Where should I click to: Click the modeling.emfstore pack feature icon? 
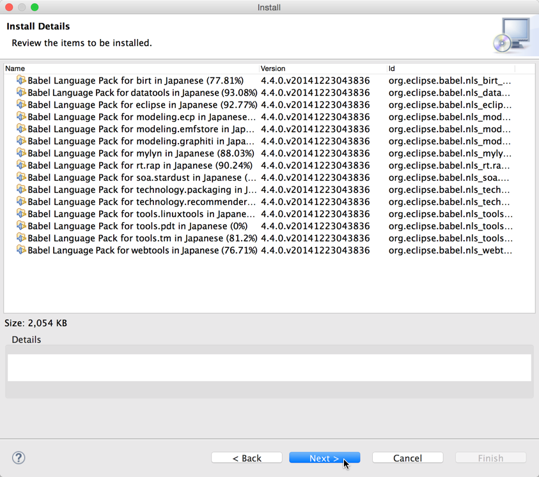tap(21, 129)
